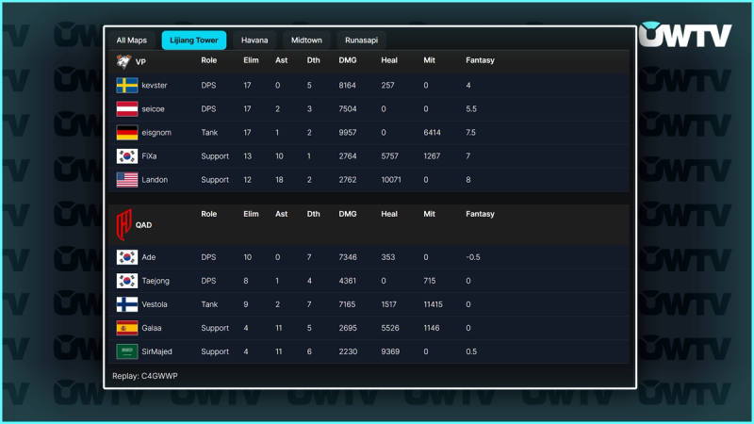This screenshot has height=424, width=754.
Task: Click the DMG header in QAD table
Action: tap(348, 214)
